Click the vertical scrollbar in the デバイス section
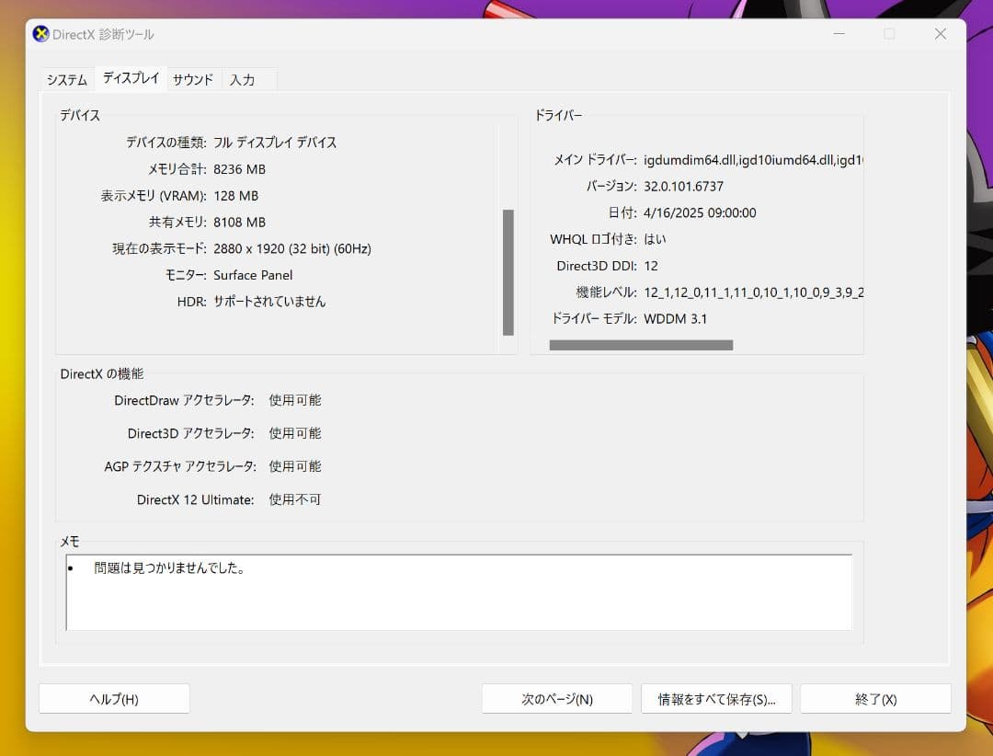Viewport: 993px width, 756px height. 508,271
